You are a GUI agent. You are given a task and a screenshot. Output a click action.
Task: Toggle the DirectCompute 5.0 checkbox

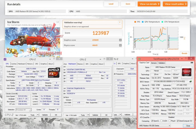coord(177,121)
